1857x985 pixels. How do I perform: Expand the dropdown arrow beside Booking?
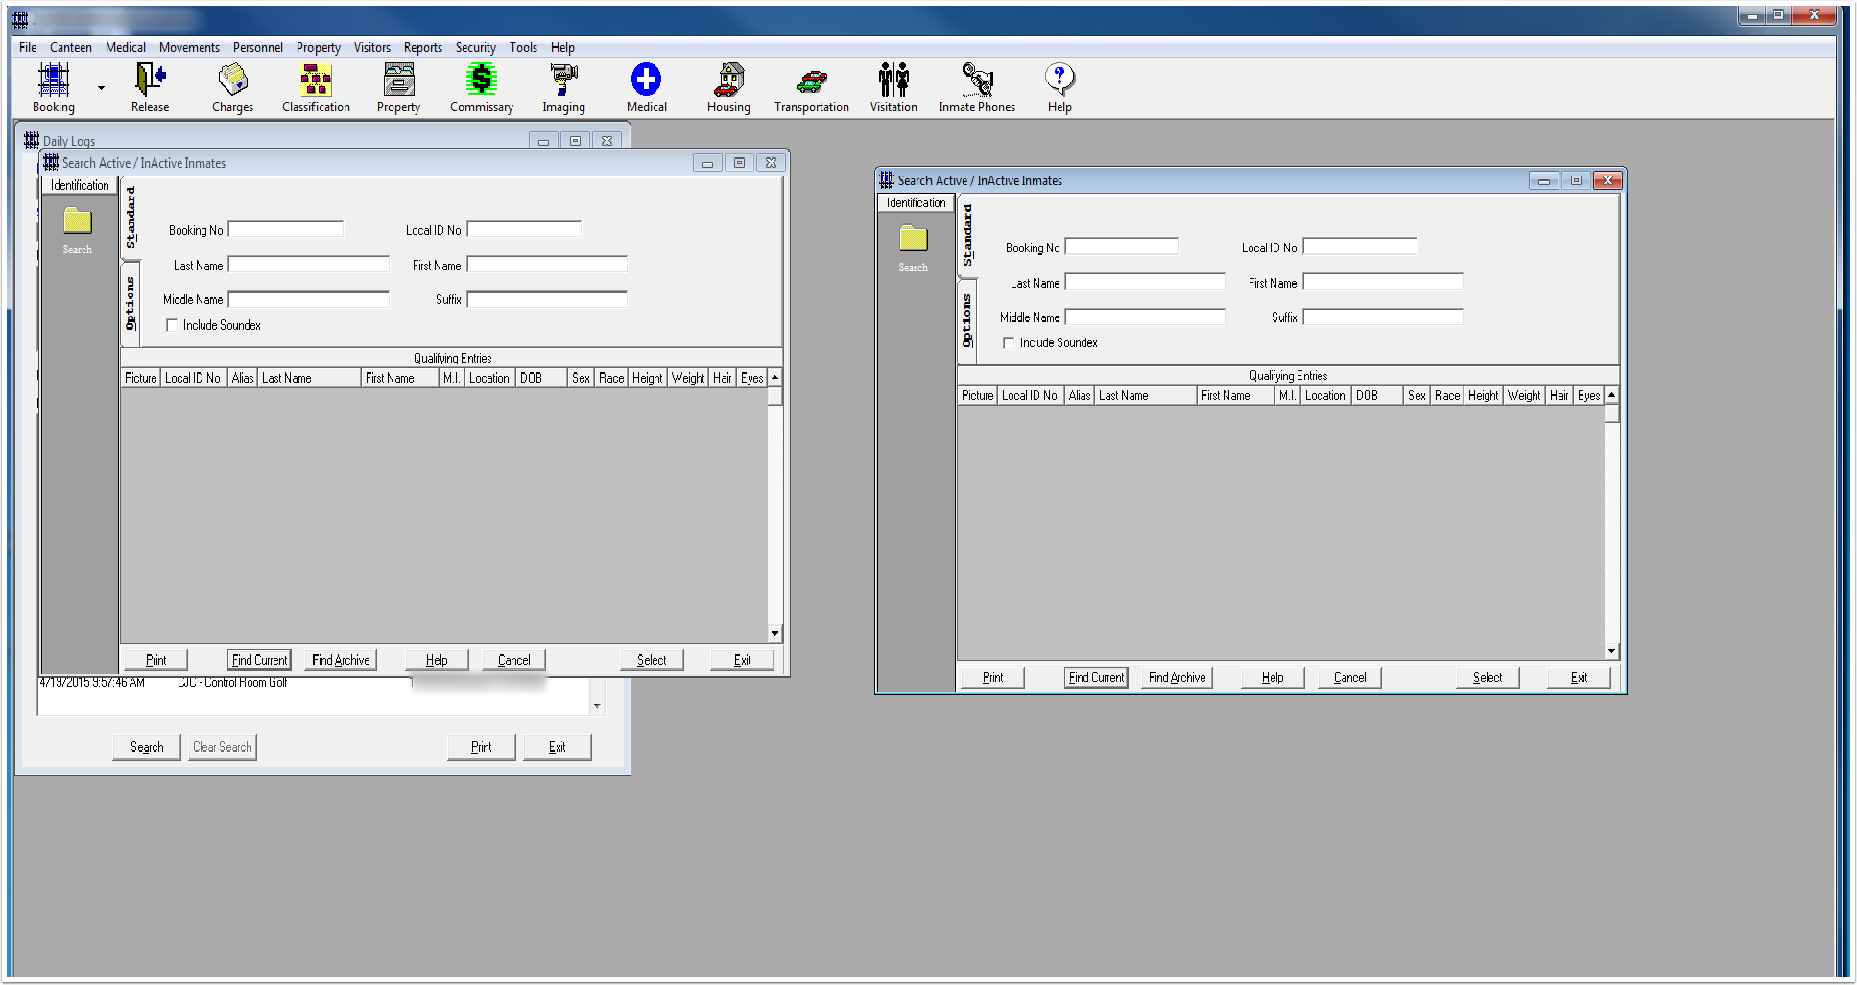point(101,88)
